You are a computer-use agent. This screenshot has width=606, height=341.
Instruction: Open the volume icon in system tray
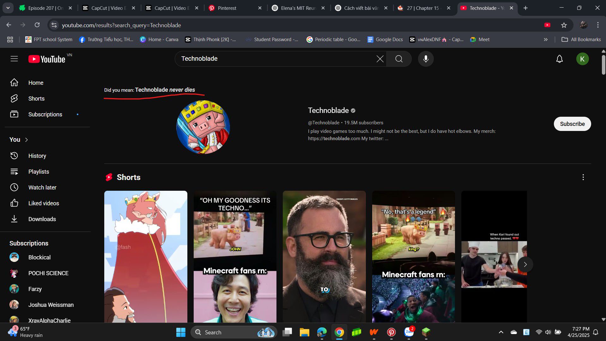(548, 332)
